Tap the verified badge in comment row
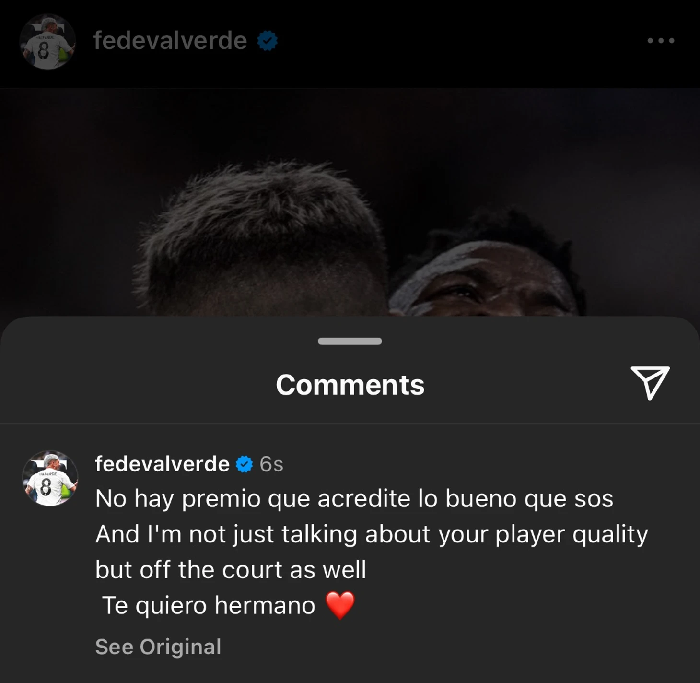The height and width of the screenshot is (683, 700). (244, 464)
